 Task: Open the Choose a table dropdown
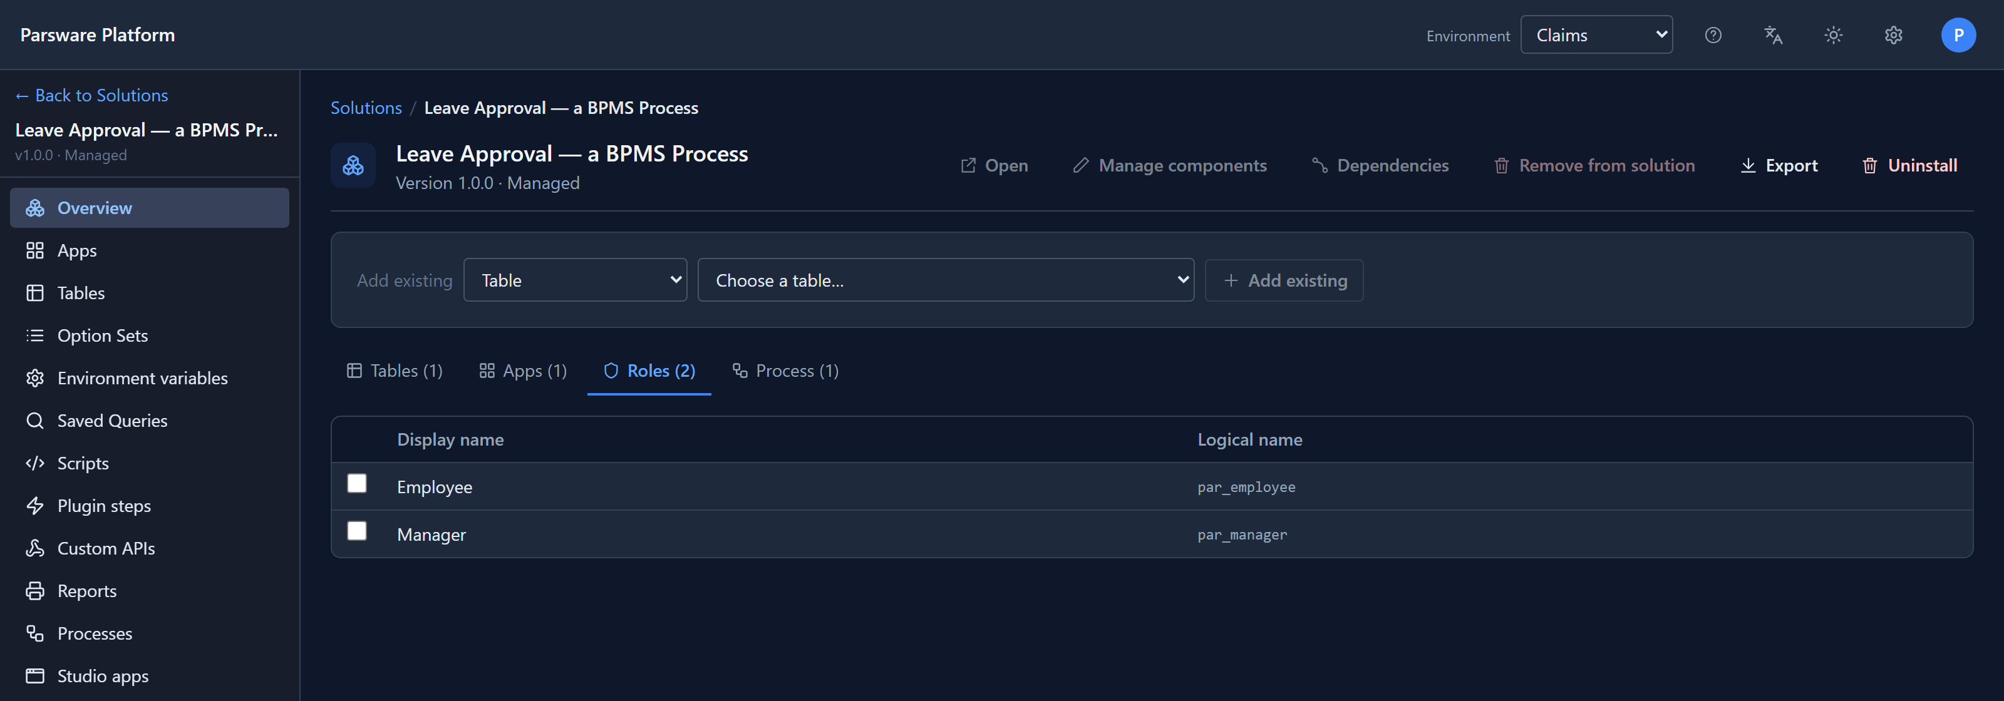(945, 280)
